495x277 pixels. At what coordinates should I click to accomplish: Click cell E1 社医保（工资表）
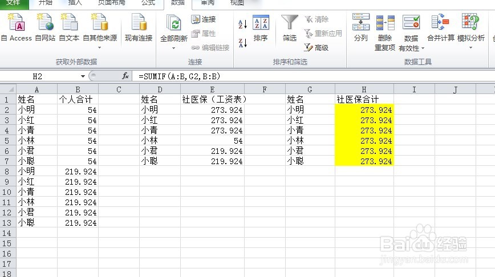[213, 100]
